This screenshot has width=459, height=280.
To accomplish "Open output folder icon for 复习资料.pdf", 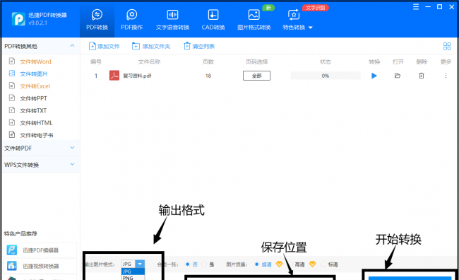I will [398, 76].
